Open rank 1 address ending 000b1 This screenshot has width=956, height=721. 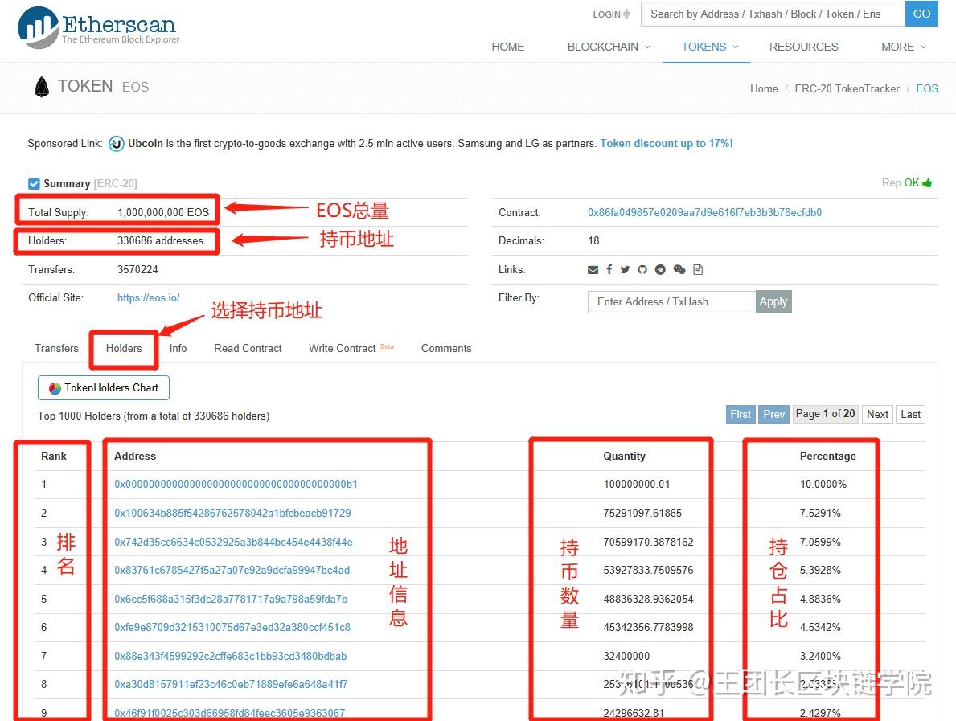pos(236,485)
